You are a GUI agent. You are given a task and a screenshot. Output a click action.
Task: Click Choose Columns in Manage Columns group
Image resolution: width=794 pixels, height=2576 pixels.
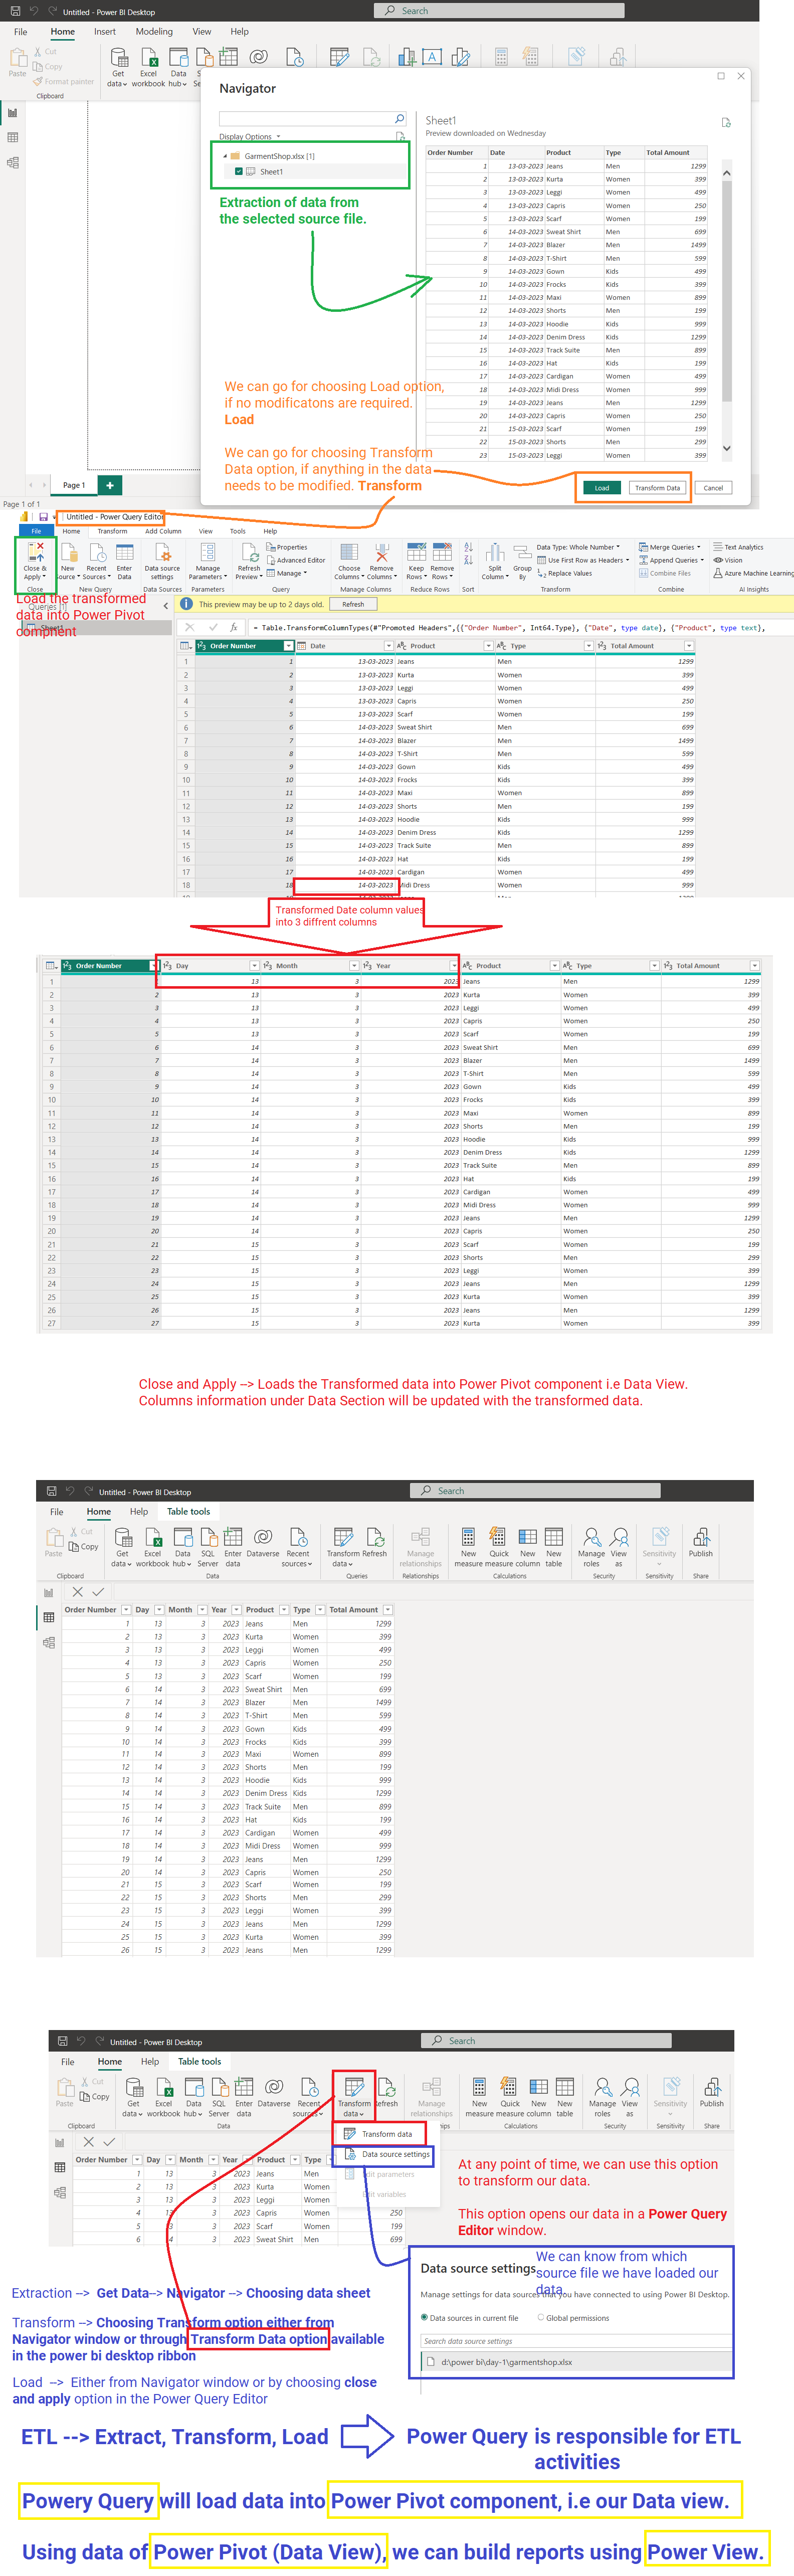pyautogui.click(x=349, y=561)
